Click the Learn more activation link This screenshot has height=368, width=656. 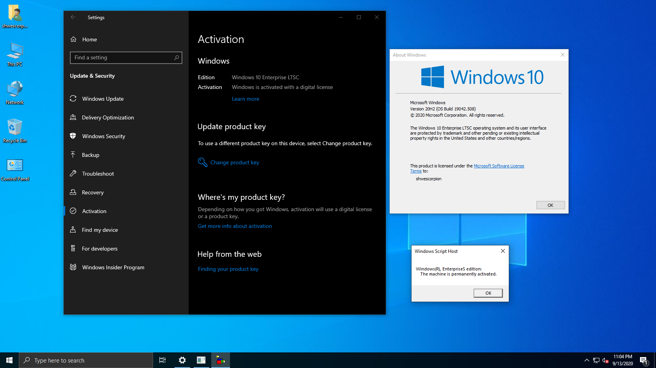click(246, 99)
